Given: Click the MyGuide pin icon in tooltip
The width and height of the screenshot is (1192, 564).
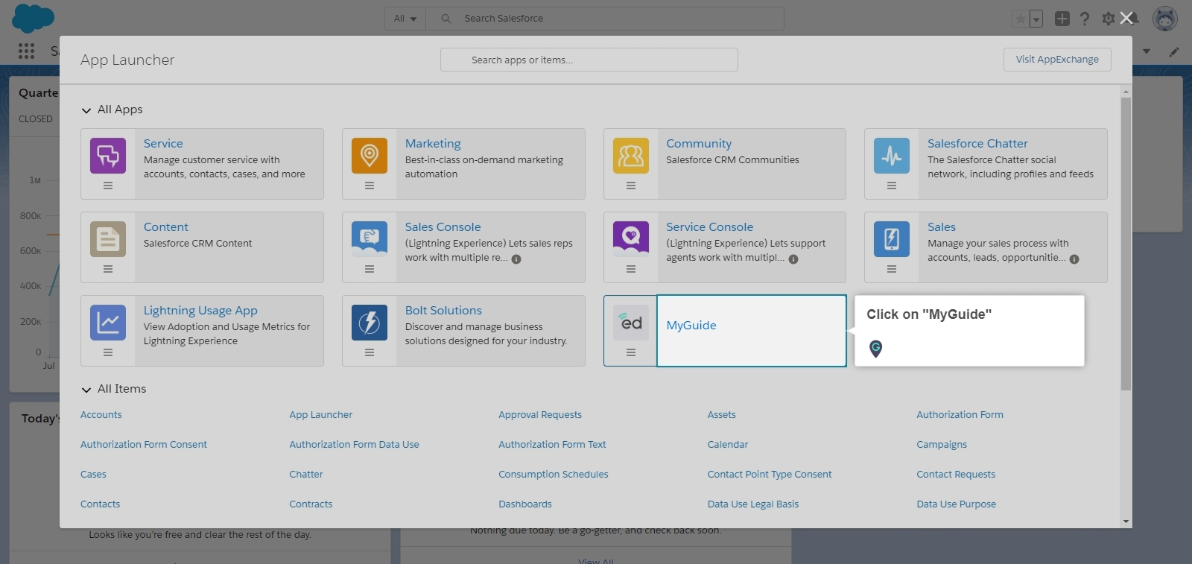Looking at the screenshot, I should (x=876, y=348).
